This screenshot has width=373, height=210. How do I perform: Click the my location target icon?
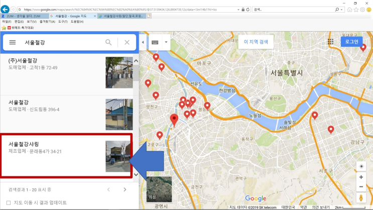[361, 166]
